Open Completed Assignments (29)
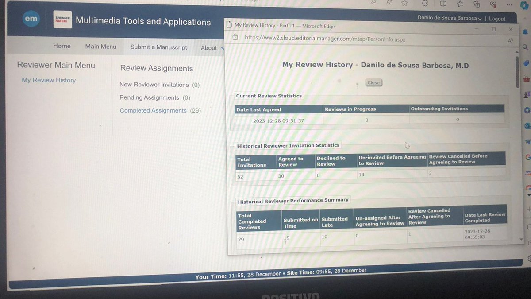Viewport: 531px width, 299px height. (154, 110)
